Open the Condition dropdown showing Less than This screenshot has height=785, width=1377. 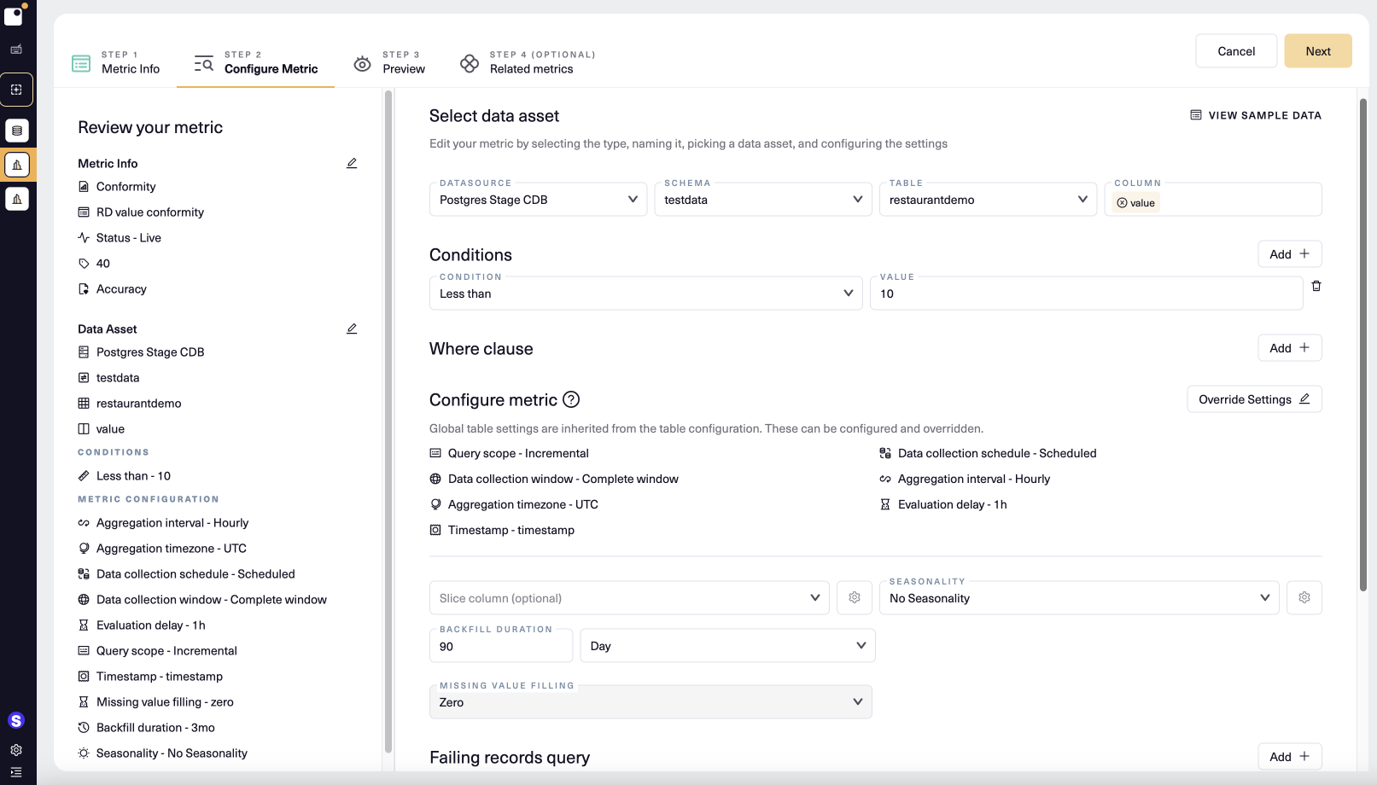point(645,294)
